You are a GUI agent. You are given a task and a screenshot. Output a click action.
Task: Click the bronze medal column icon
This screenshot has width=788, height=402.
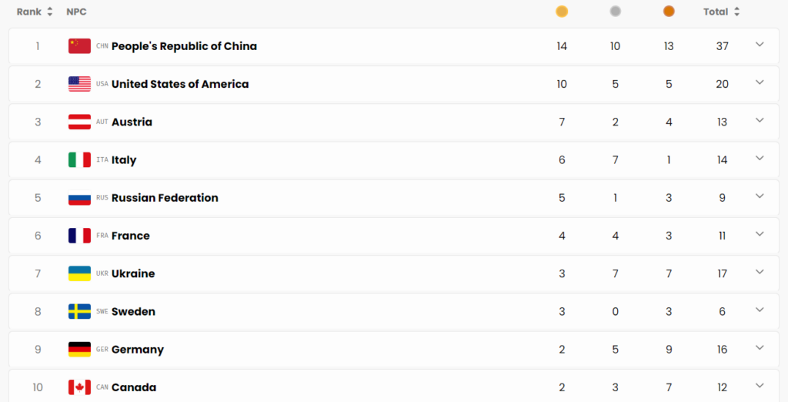pyautogui.click(x=669, y=12)
